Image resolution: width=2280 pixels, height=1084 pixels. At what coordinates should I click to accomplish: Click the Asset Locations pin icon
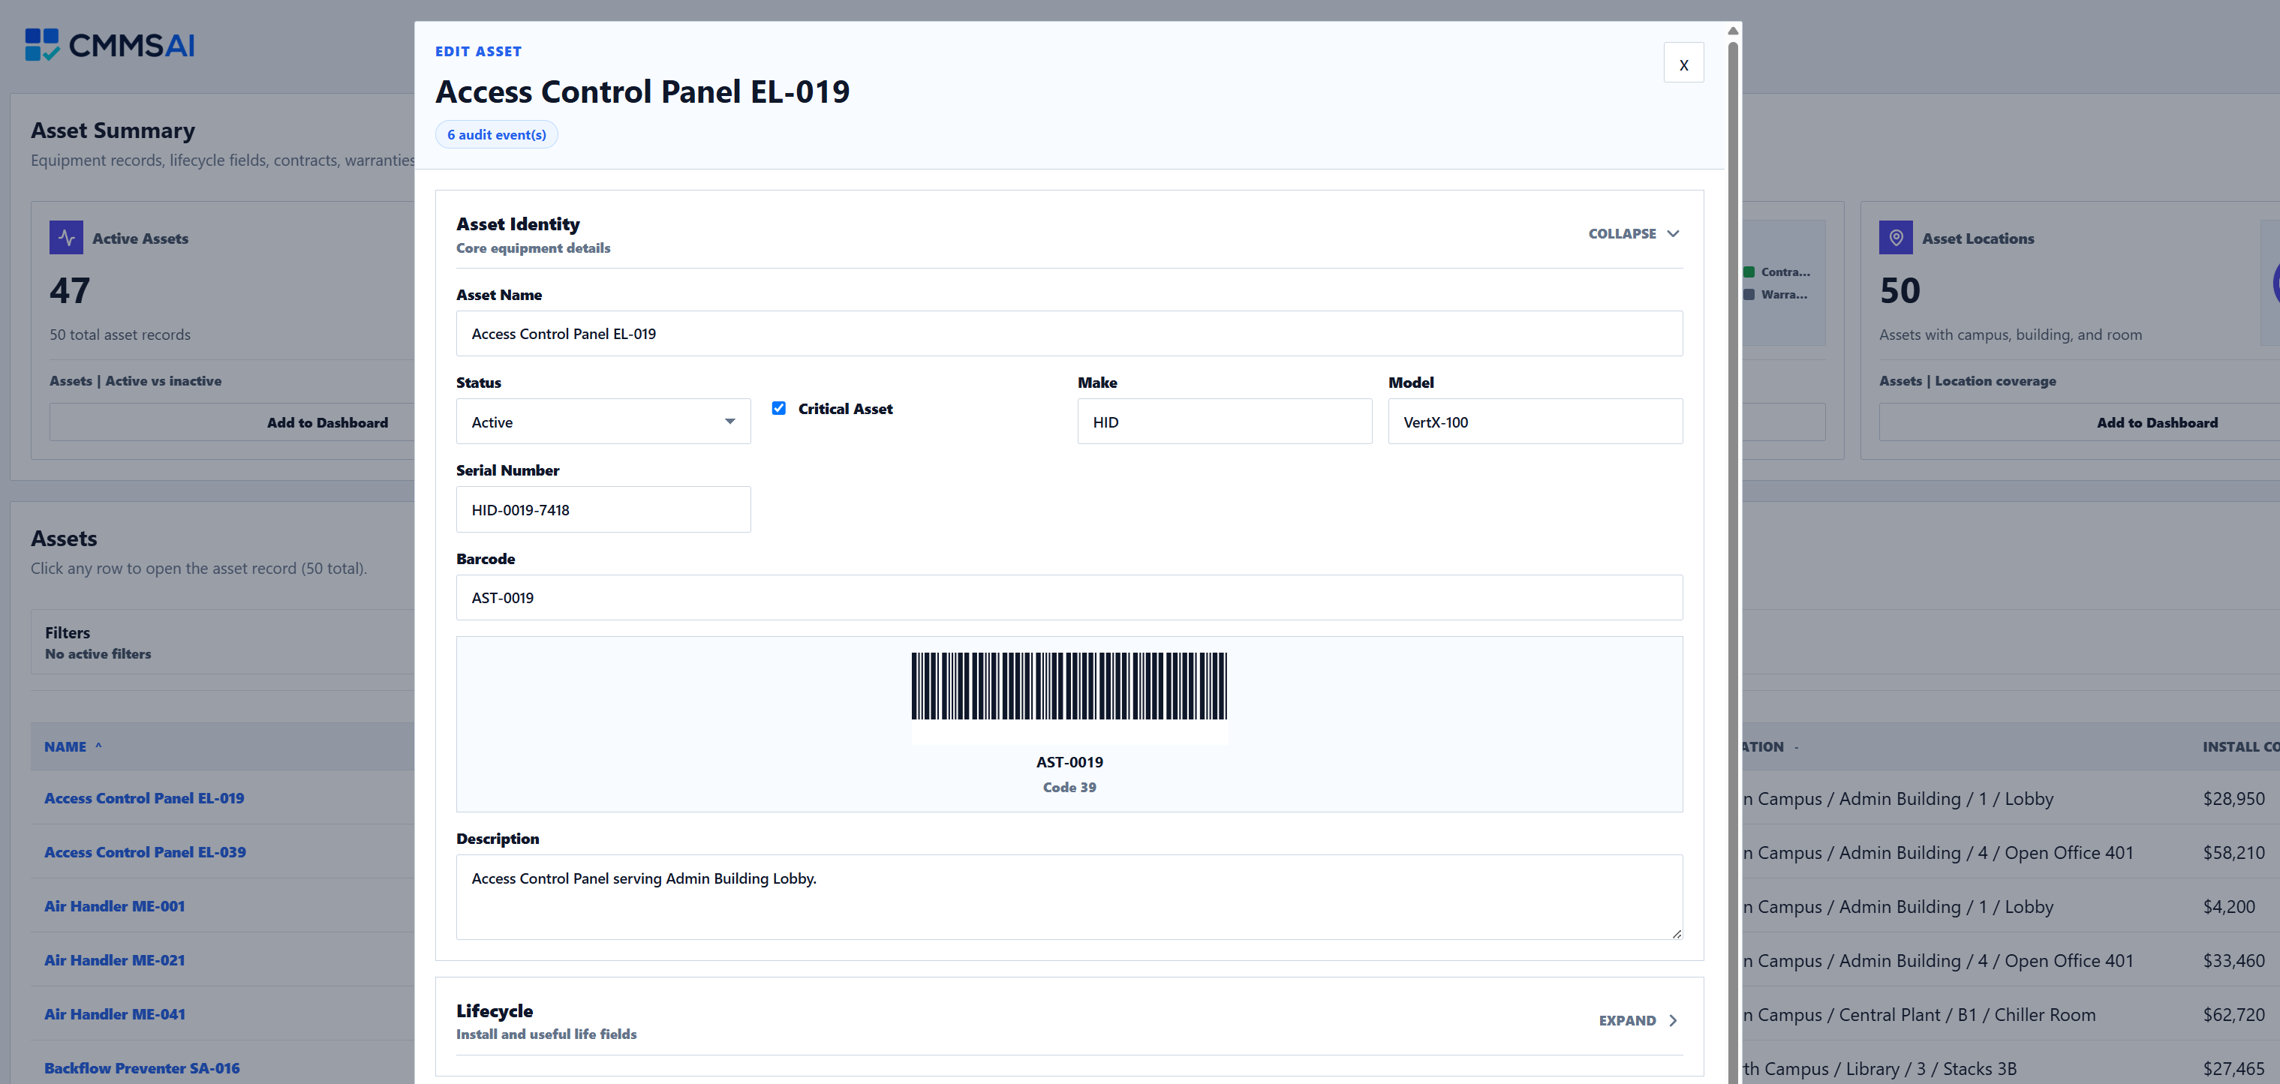click(1896, 238)
